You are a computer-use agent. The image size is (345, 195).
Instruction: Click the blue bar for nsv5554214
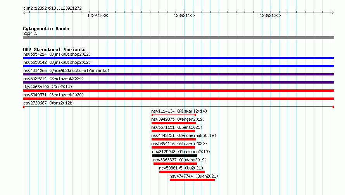click(x=178, y=58)
